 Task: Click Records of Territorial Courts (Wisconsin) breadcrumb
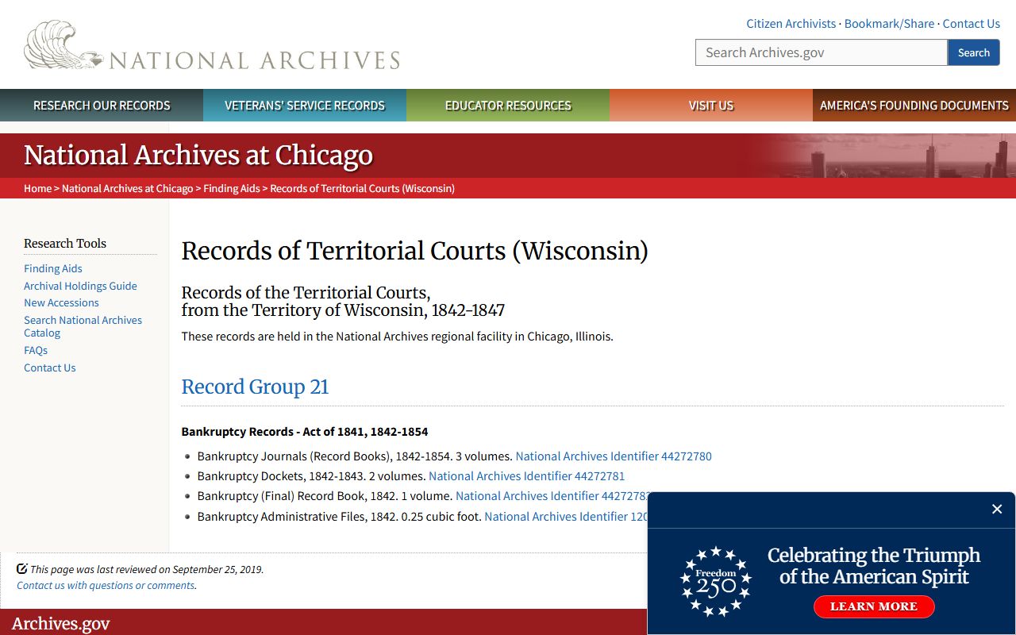pos(362,188)
